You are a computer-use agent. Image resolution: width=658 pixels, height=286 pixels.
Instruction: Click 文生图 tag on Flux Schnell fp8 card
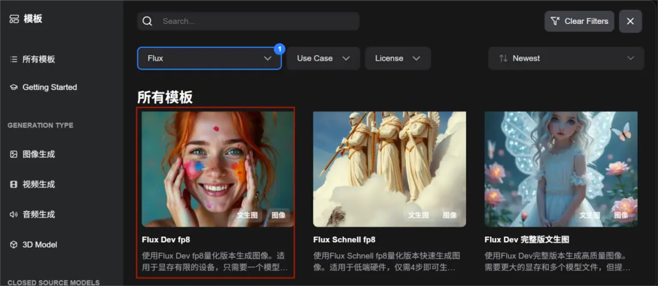pyautogui.click(x=418, y=215)
